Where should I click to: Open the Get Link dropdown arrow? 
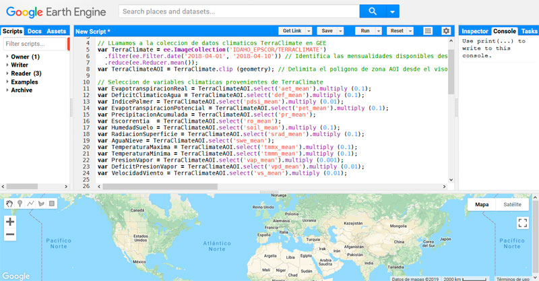click(309, 31)
